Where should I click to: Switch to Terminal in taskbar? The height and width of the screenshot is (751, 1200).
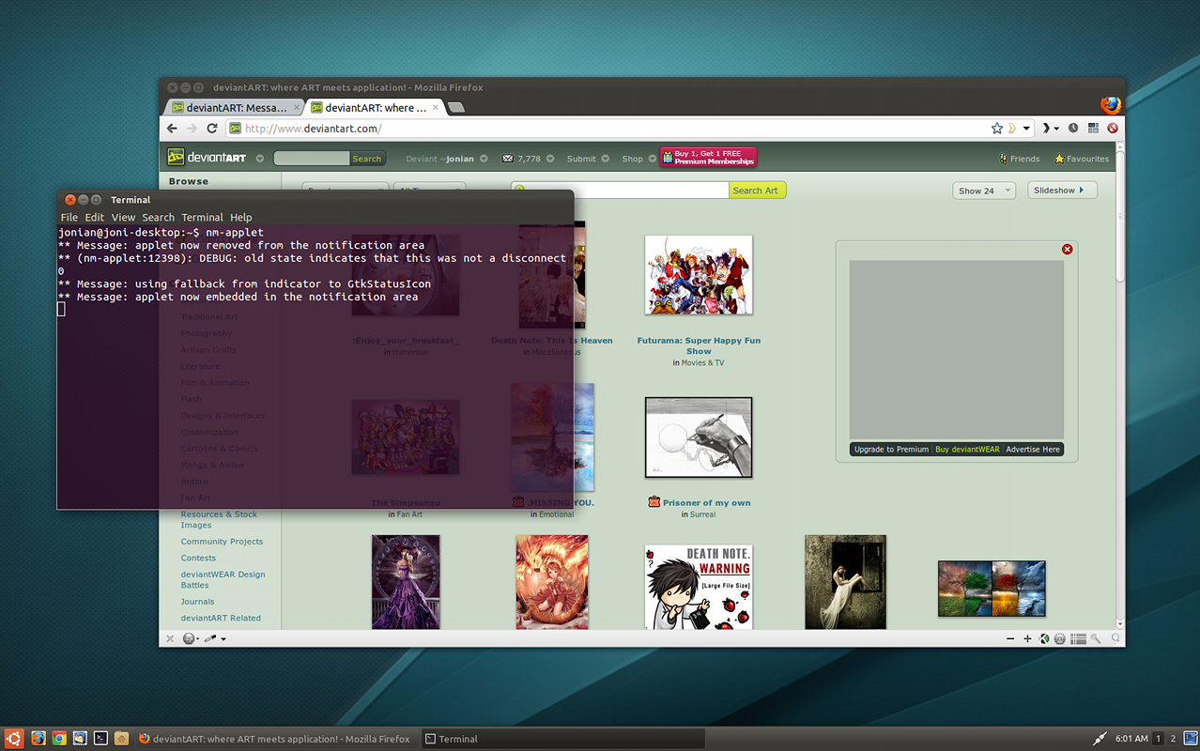coord(562,739)
